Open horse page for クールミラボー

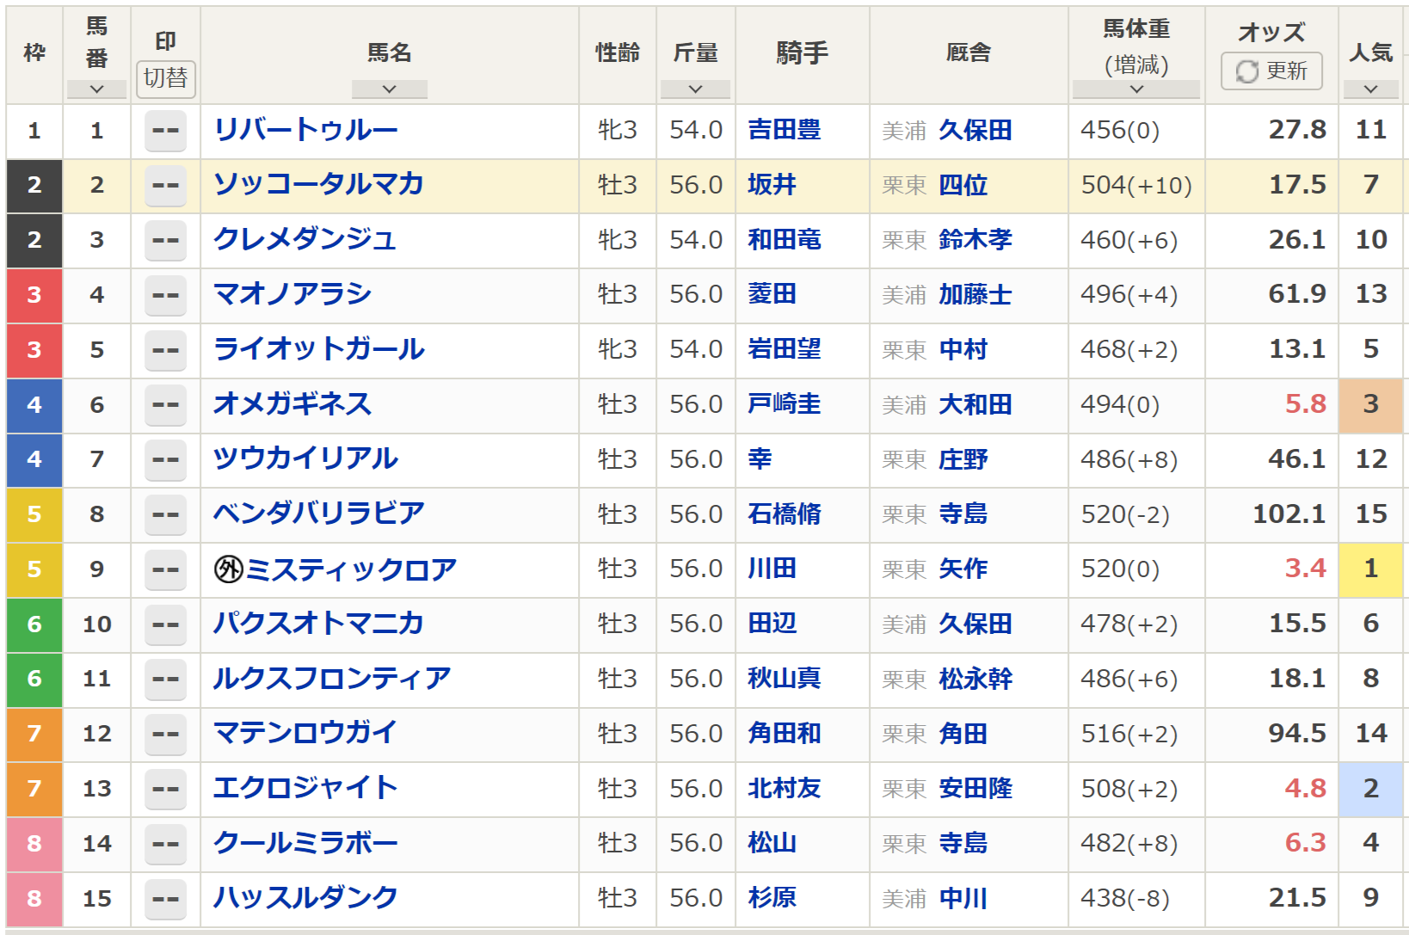tap(305, 843)
